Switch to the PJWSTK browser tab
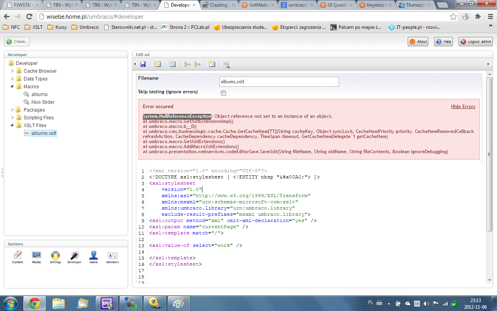497x311 pixels. coord(23,5)
